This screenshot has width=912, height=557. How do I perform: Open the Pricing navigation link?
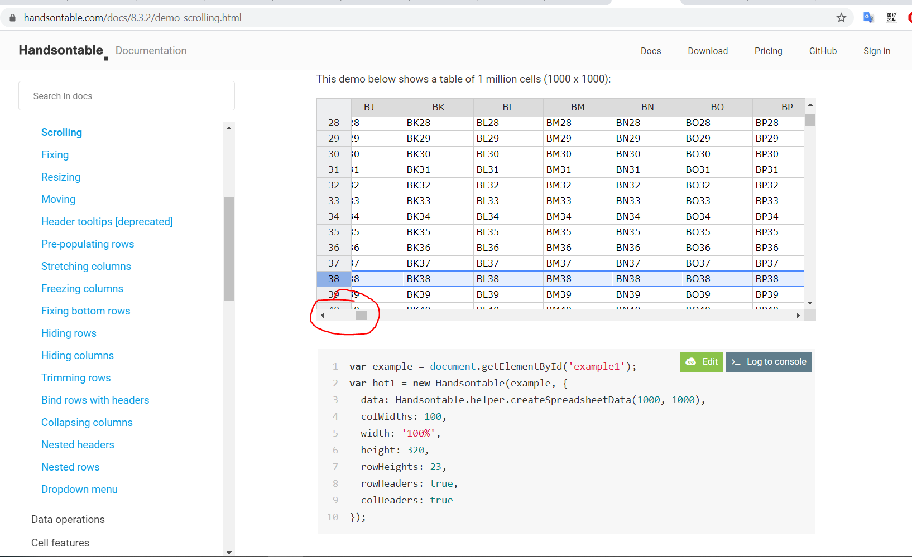point(769,51)
